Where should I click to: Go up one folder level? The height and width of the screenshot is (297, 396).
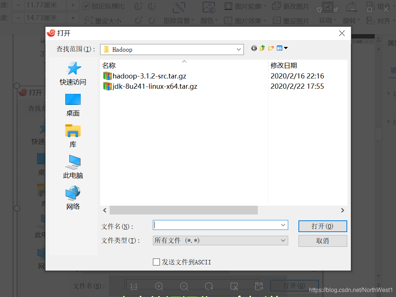click(x=263, y=48)
